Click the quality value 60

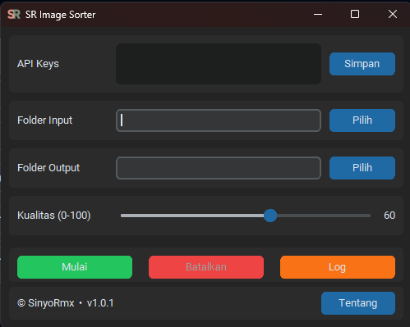pos(389,216)
